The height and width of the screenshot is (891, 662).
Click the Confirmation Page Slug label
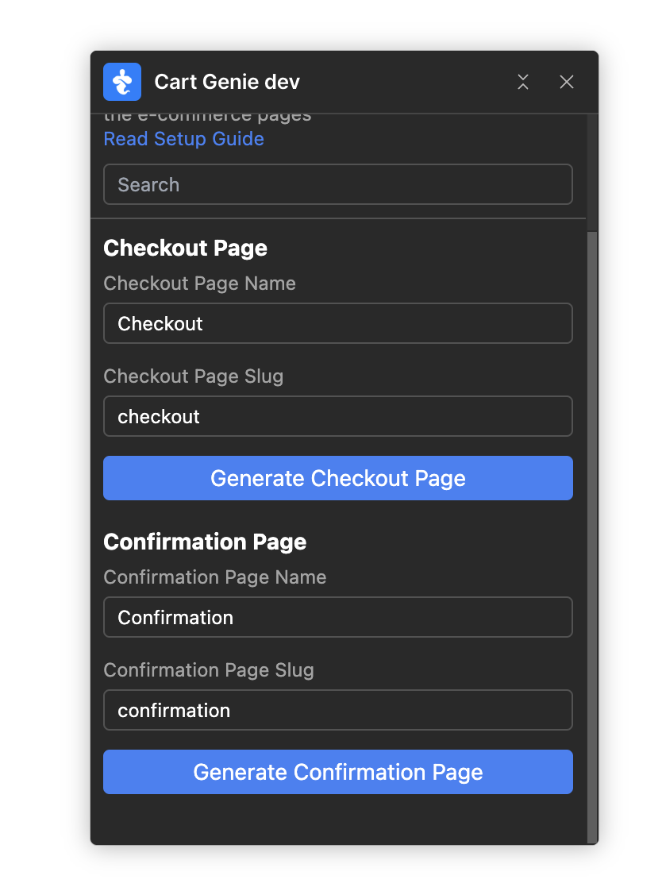point(209,670)
